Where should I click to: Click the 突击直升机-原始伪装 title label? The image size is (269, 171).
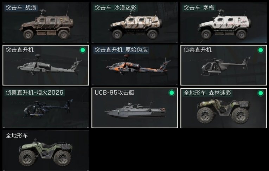pos(121,50)
